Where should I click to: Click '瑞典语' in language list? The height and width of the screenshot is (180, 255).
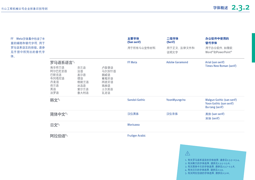[106, 86]
